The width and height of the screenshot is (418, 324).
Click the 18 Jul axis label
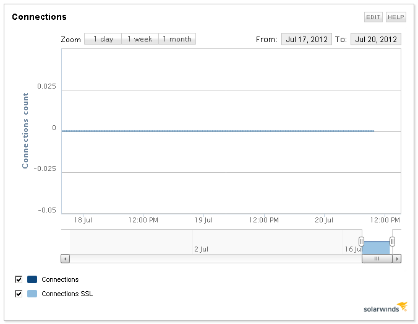point(83,220)
